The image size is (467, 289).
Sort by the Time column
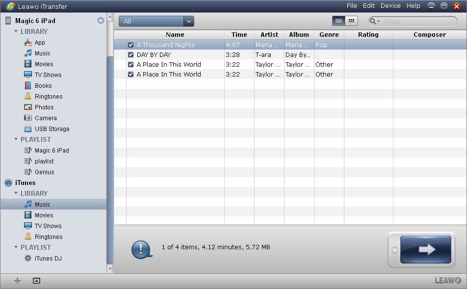[239, 34]
